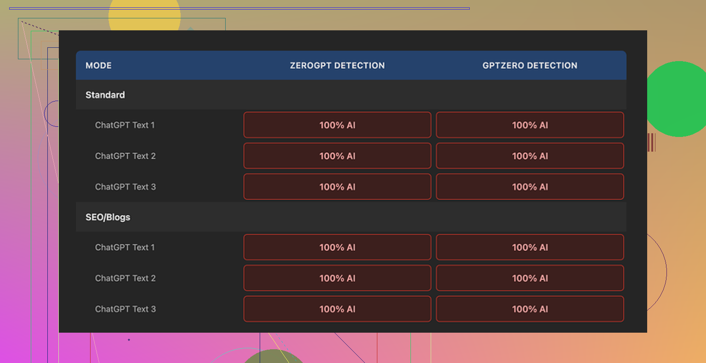The height and width of the screenshot is (363, 706).
Task: Click ChatGPT Text 3 label under SEO/Blogs
Action: 125,309
